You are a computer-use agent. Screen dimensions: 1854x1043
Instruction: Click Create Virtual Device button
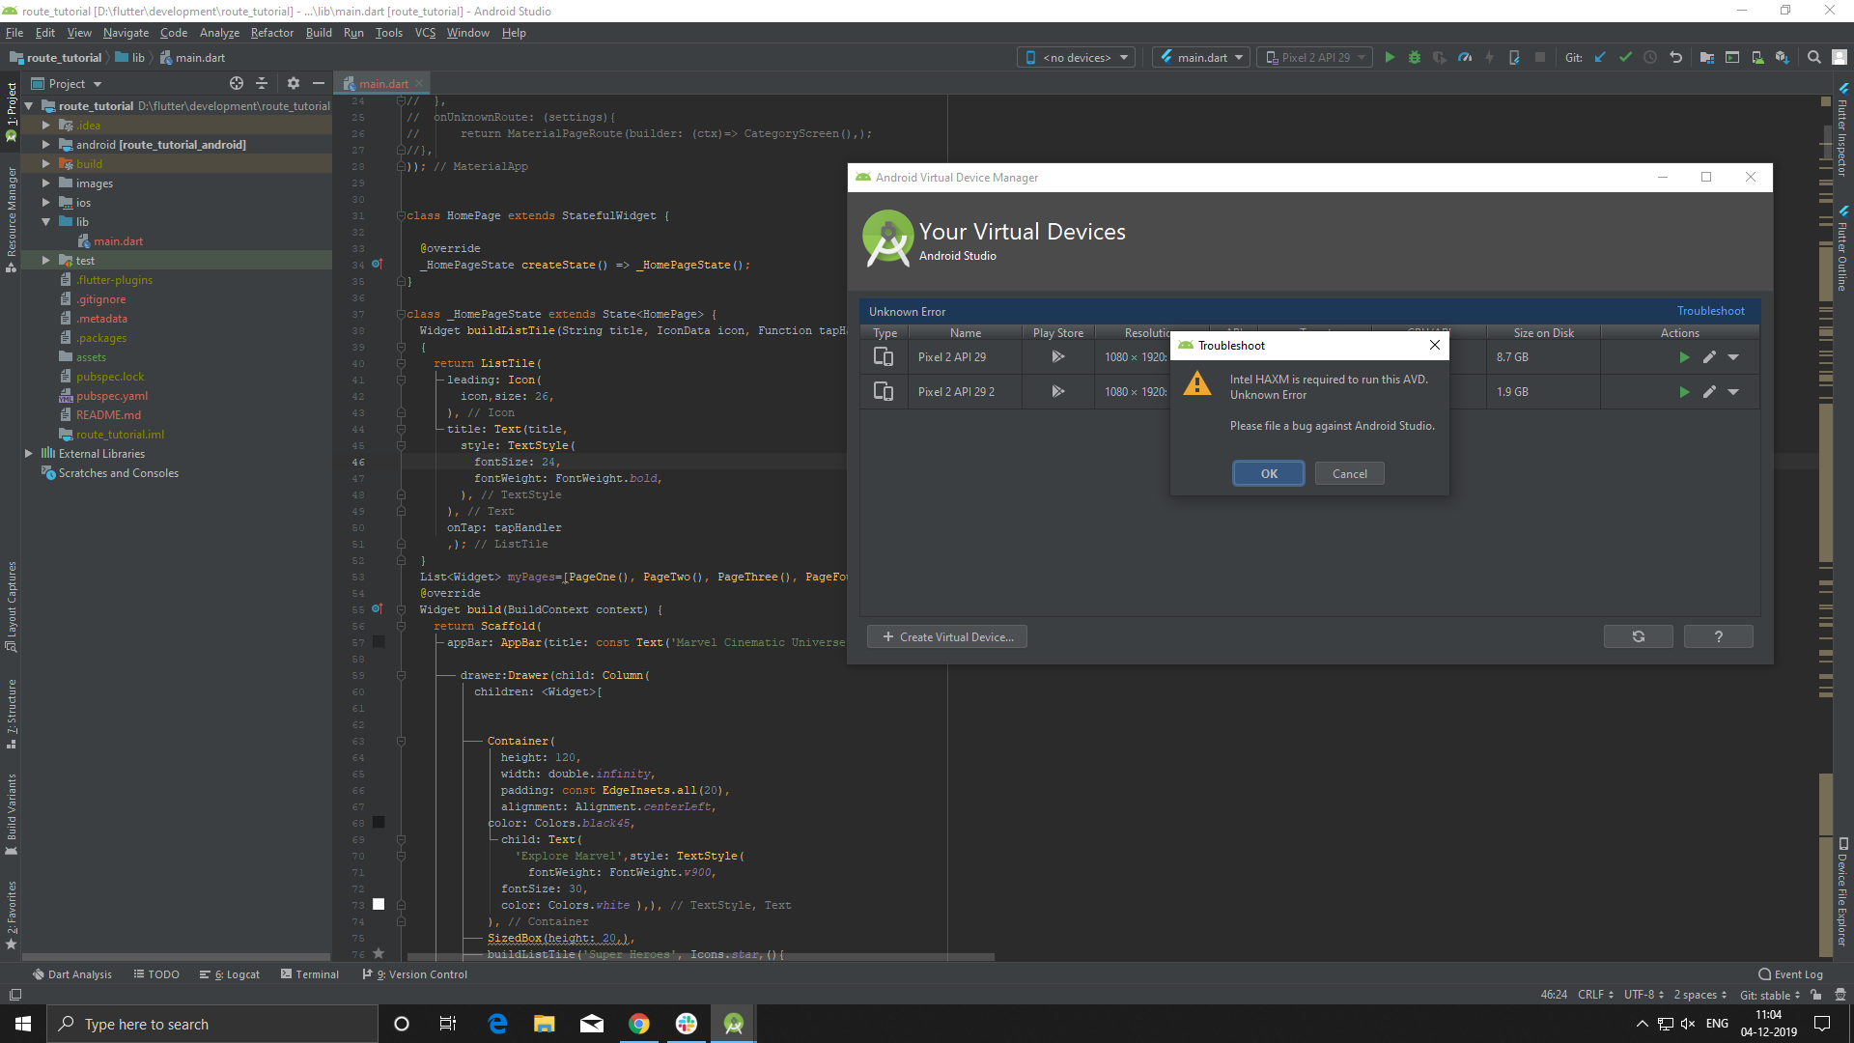(x=947, y=637)
